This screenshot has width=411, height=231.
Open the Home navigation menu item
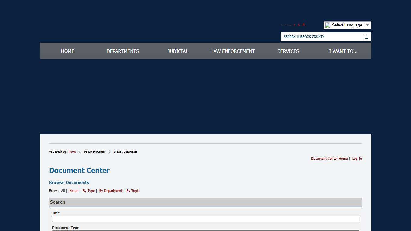(67, 51)
